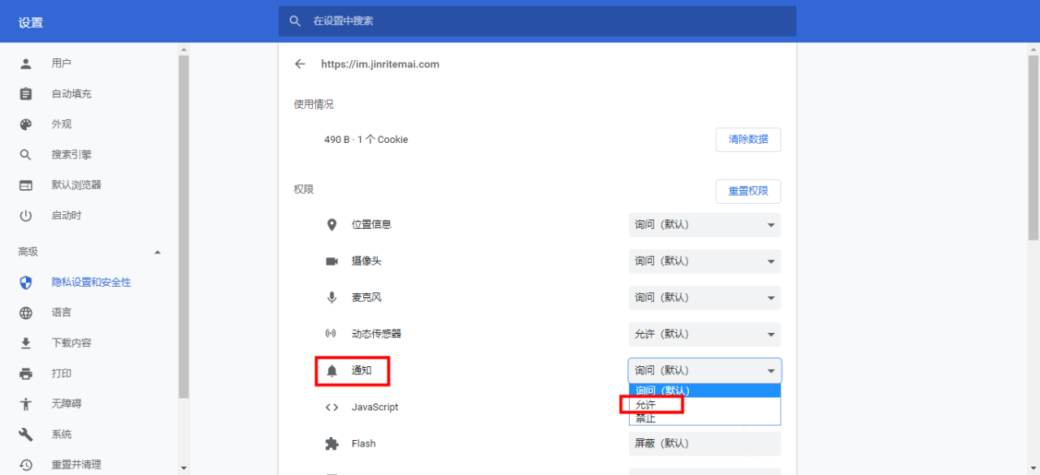This screenshot has height=475, width=1040.
Task: Click the puzzle piece icon next to Flash
Action: point(331,443)
